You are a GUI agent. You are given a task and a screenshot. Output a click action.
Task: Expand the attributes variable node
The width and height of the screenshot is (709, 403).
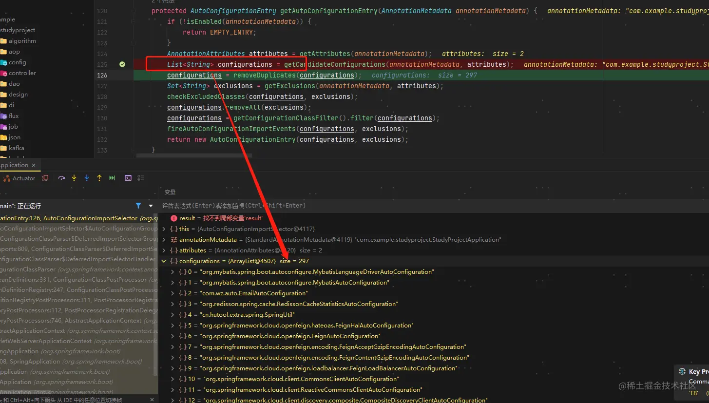point(164,250)
